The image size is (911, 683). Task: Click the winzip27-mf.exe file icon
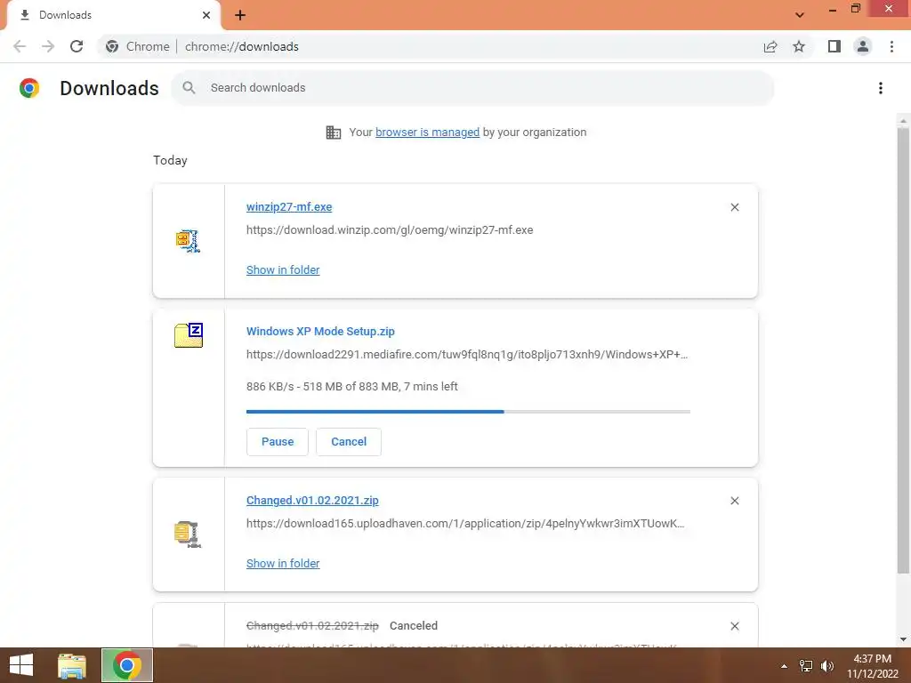coord(189,240)
